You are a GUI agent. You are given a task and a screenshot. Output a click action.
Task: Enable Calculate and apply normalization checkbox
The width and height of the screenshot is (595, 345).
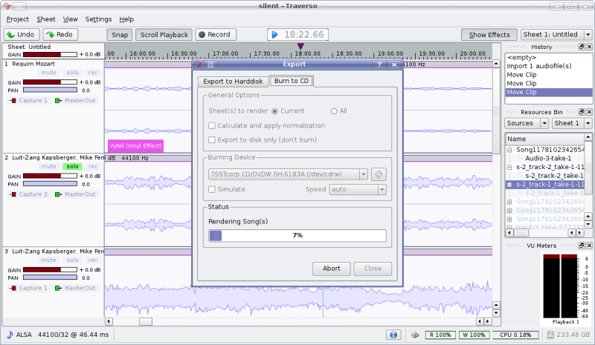[x=212, y=125]
